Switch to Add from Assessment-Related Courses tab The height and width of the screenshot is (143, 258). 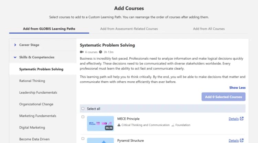click(129, 29)
